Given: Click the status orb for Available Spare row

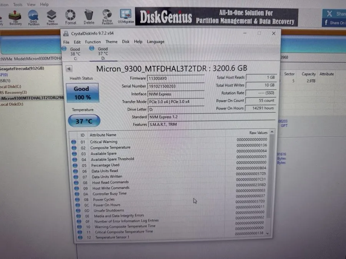Looking at the screenshot, I should pos(75,154).
